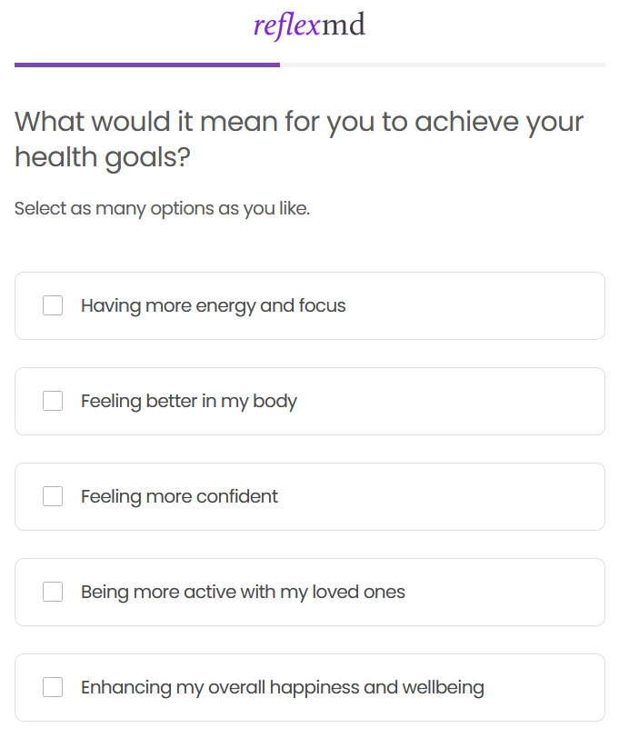
Task: Click the 'health goals?' heading line
Action: point(103,157)
